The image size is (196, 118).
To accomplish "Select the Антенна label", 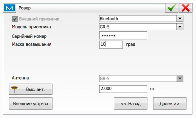I will [x=20, y=78].
